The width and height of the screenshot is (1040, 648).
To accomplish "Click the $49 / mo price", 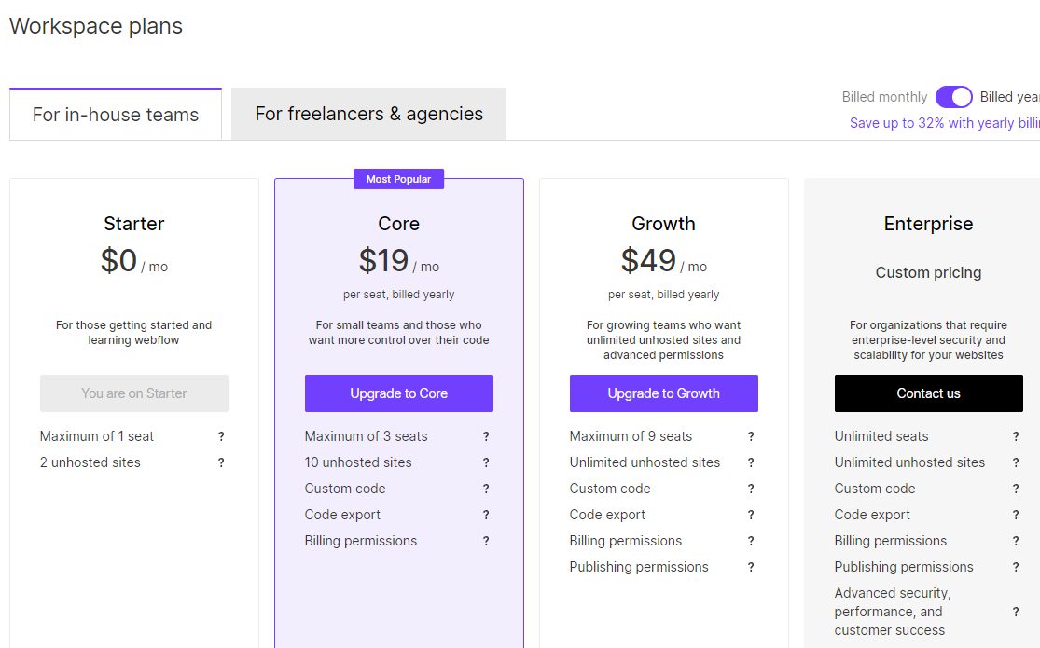I will (663, 261).
